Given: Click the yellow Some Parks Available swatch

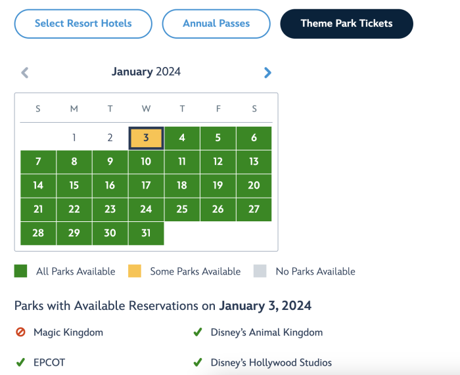Looking at the screenshot, I should [135, 271].
